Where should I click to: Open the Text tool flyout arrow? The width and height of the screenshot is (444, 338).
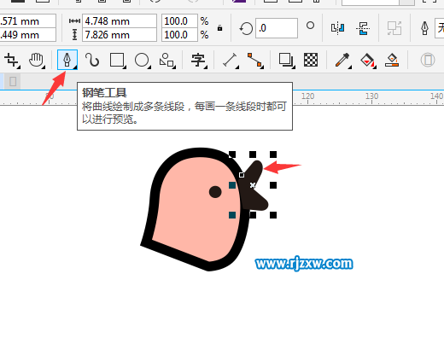206,67
